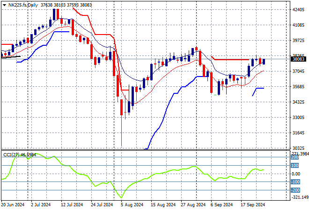Screen dimensions: 309x210
Task: Click the current price label 38083
Action: click(298, 59)
